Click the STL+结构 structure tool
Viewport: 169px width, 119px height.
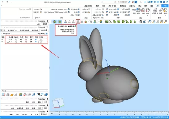75,15
